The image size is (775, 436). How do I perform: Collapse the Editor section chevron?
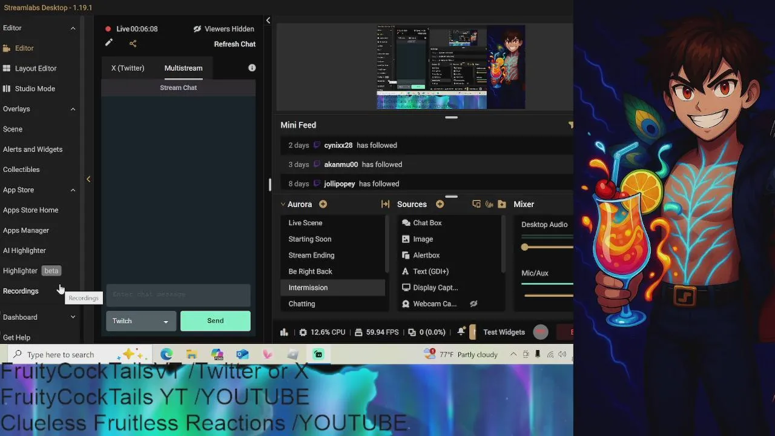73,28
